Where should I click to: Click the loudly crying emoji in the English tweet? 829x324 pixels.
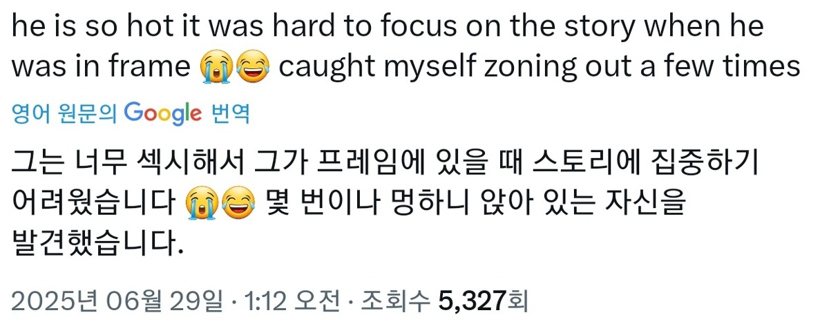[216, 68]
